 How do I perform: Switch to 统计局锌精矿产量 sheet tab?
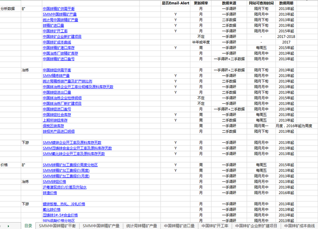142,226
